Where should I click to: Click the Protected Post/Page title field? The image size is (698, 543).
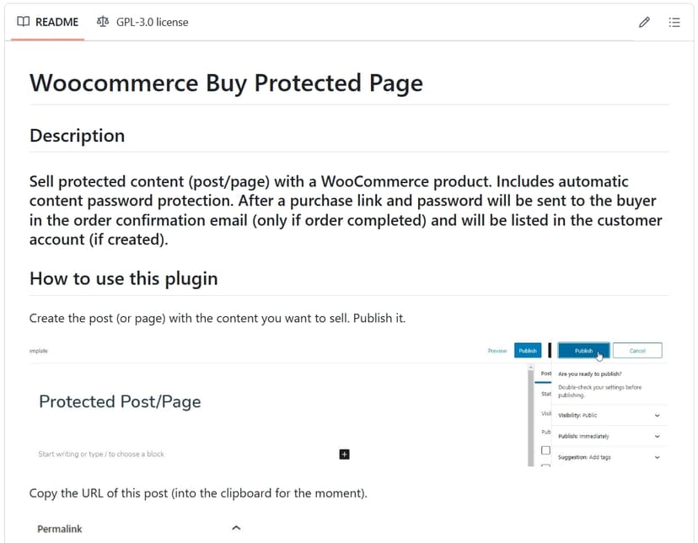(x=120, y=401)
